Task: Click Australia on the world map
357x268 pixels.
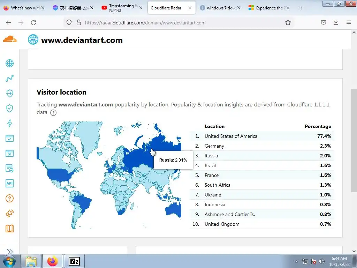Action: pyautogui.click(x=174, y=209)
